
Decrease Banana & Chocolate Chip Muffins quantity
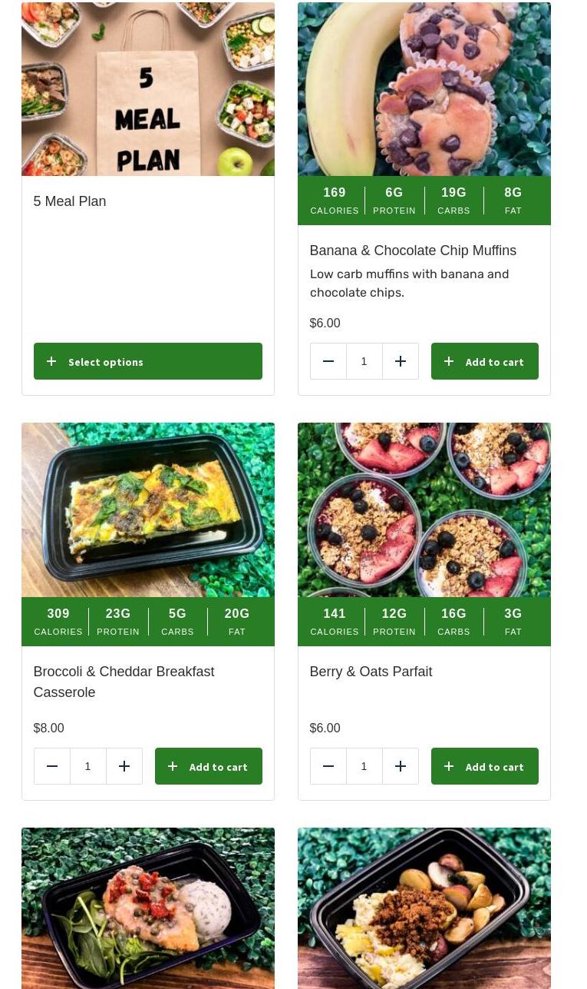point(328,361)
